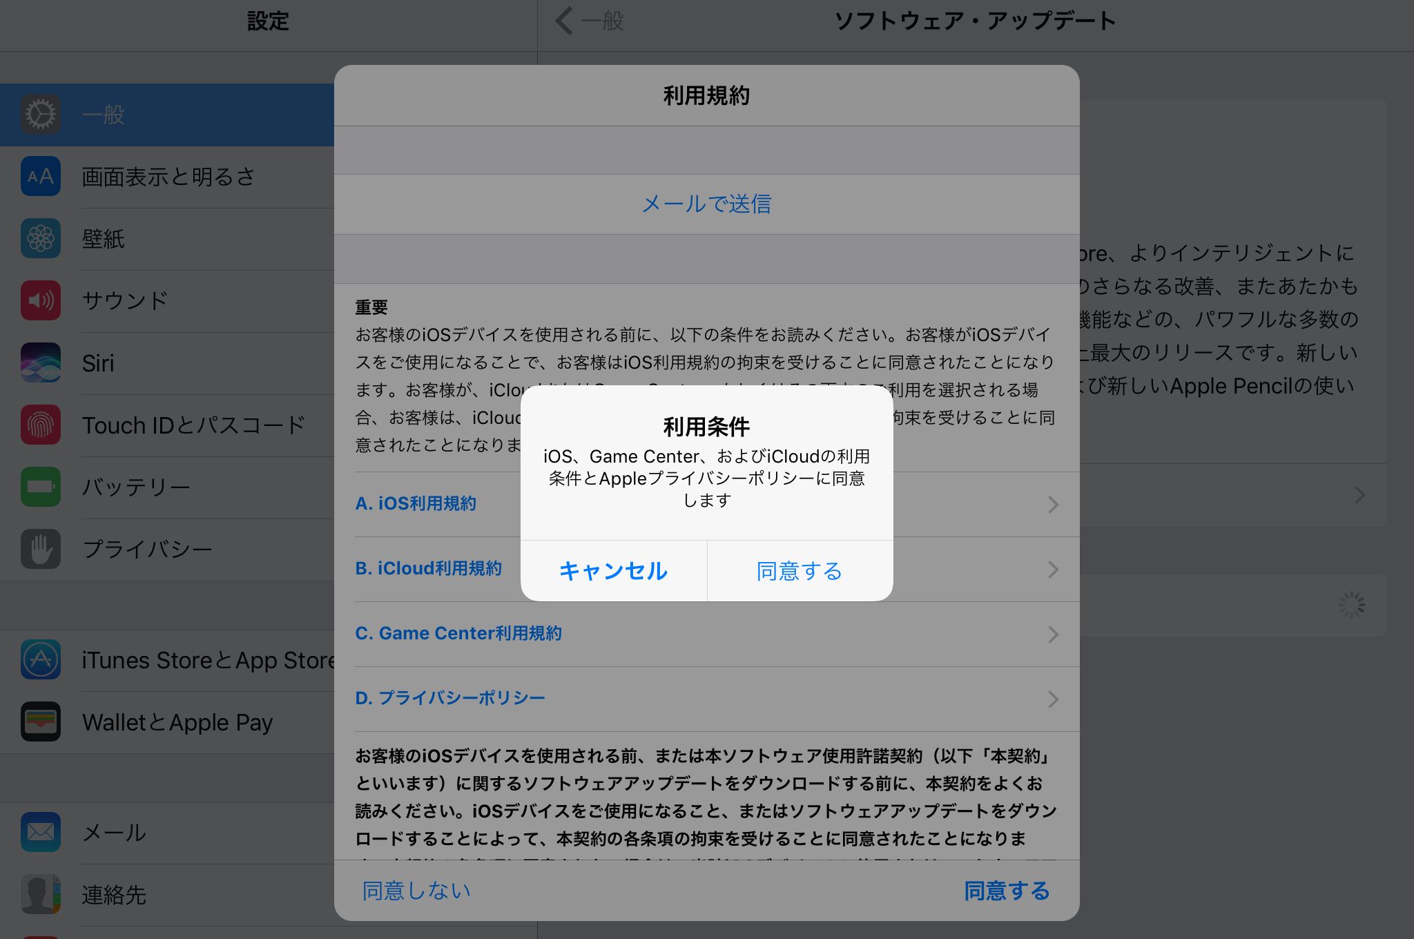
Task: Tap the Contacts icon
Action: click(x=41, y=894)
